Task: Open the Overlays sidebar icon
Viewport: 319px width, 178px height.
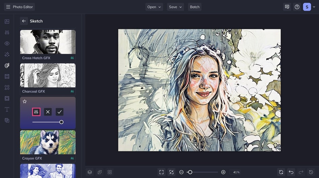Action: (x=7, y=98)
